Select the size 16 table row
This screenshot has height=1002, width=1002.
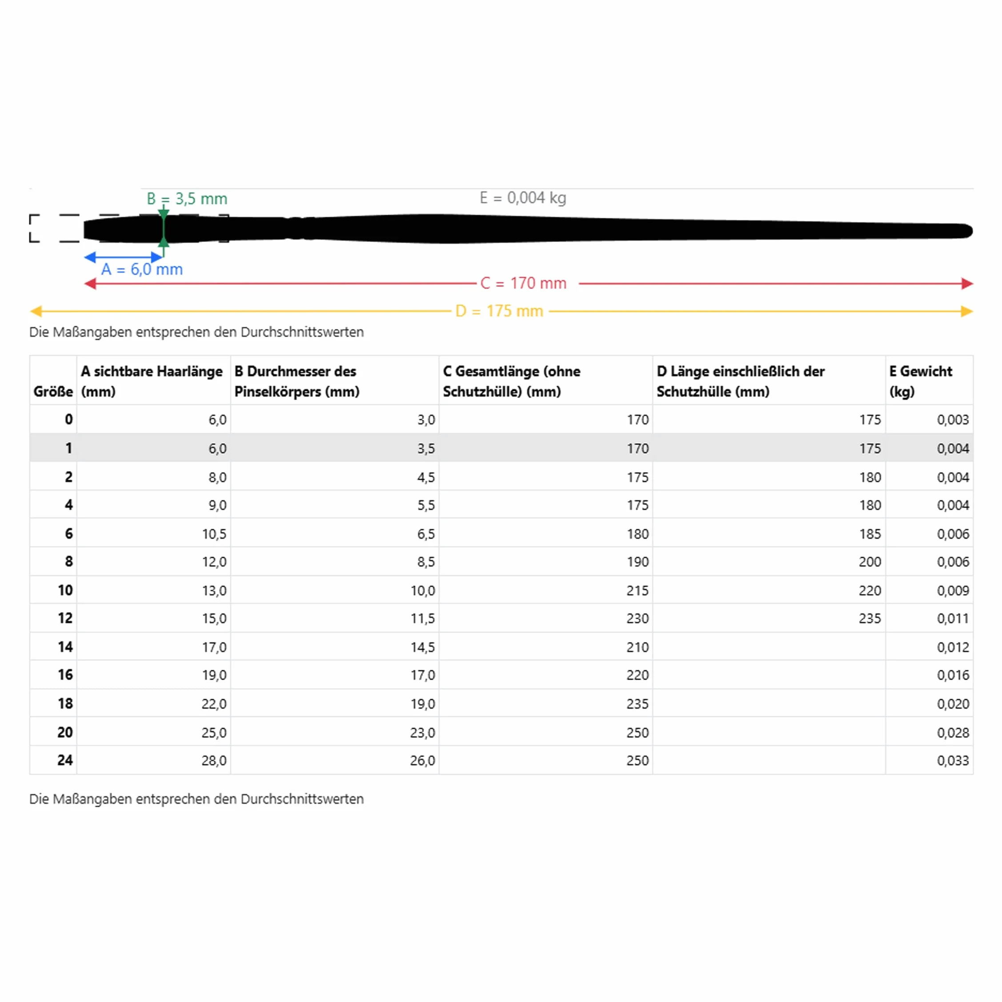[x=501, y=675]
